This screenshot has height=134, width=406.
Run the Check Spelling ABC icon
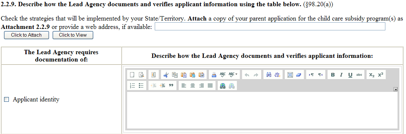(223, 75)
